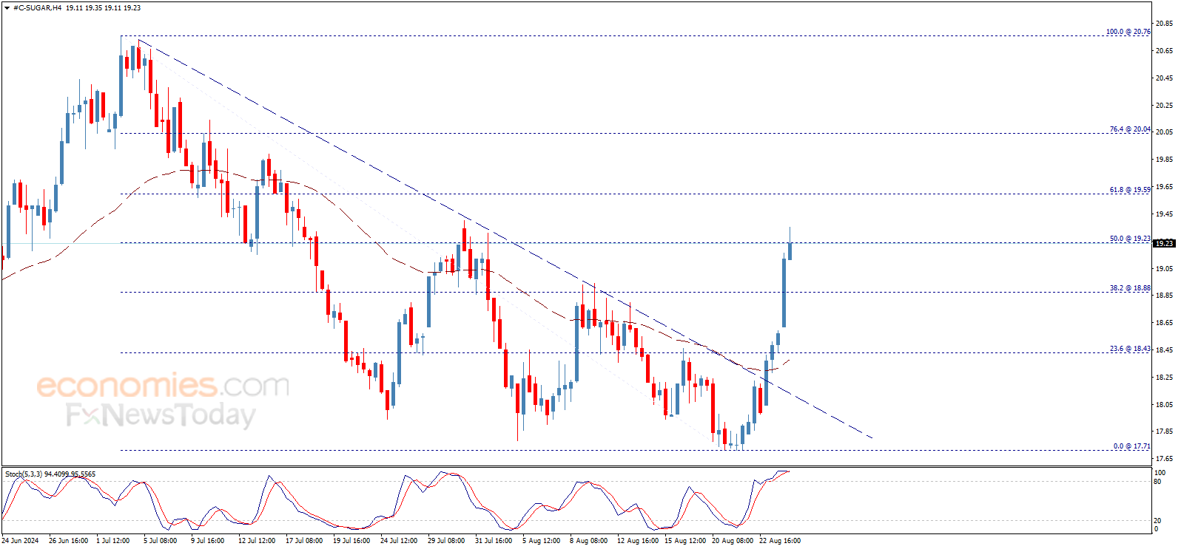Screen dimensions: 1181x549
Task: Select the 61.8 @ 19.59 Fibonacci label
Action: pos(1130,190)
